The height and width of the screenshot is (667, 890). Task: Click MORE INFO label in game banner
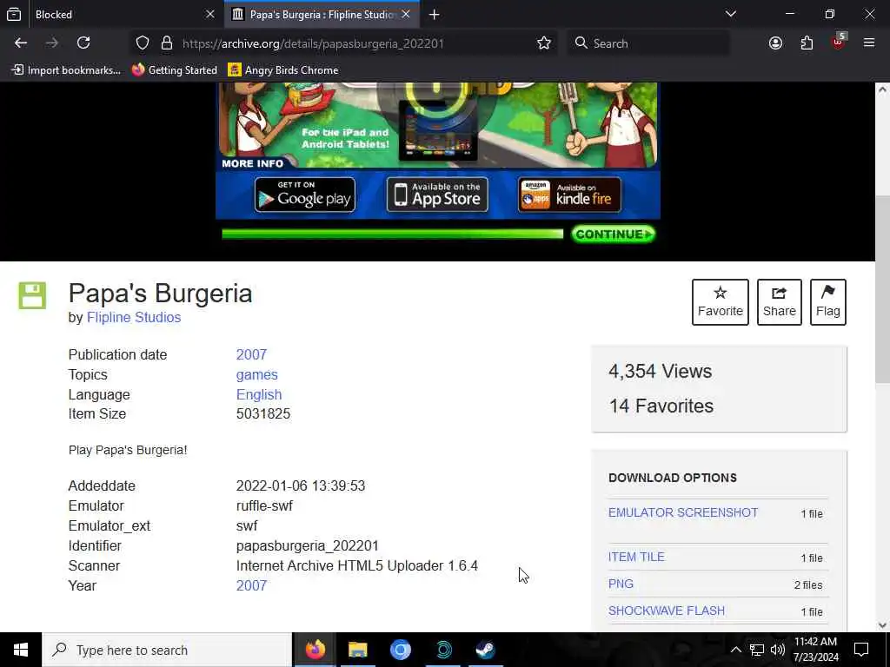point(253,163)
